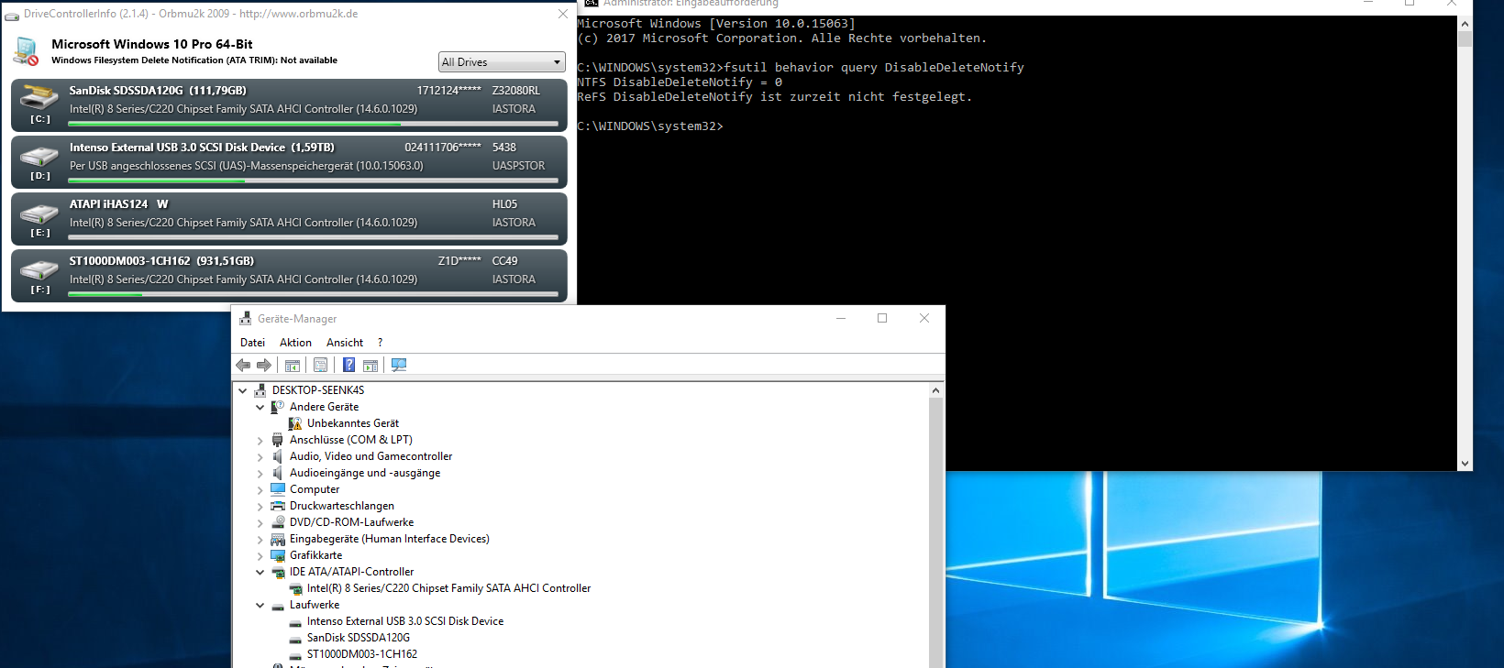The image size is (1504, 668).
Task: Click the DVD/CD-ROM-Laufwerke disc icon
Action: pos(278,522)
